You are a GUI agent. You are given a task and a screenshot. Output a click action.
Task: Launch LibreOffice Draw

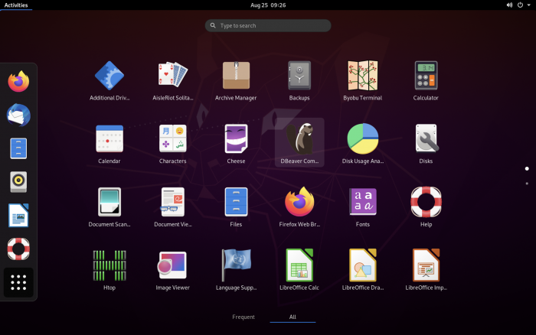(x=363, y=270)
